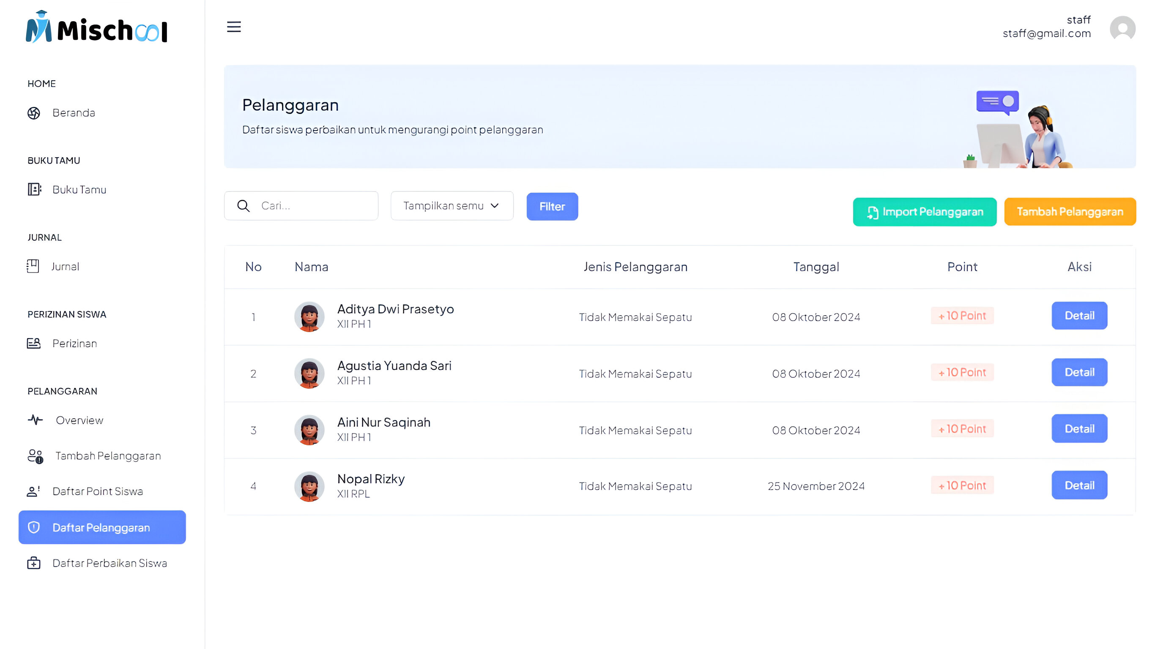The height and width of the screenshot is (649, 1155).
Task: Click the hamburger menu icon
Action: click(x=234, y=27)
